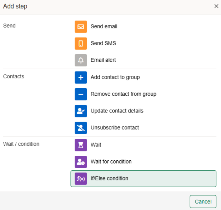Click the blue plus Add contact icon
This screenshot has width=221, height=210.
point(81,77)
